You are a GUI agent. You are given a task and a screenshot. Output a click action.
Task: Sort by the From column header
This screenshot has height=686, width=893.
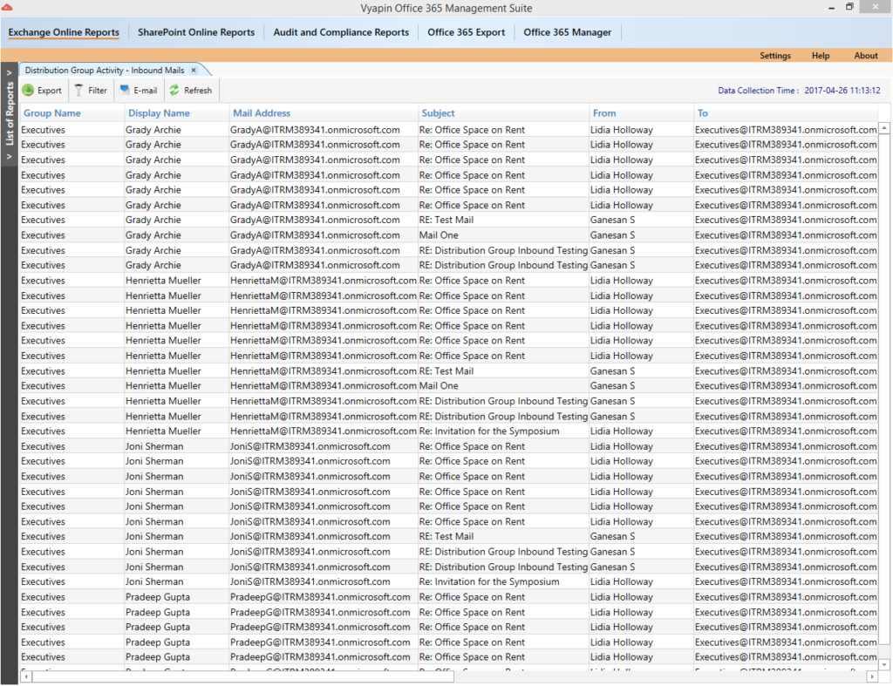coord(604,112)
